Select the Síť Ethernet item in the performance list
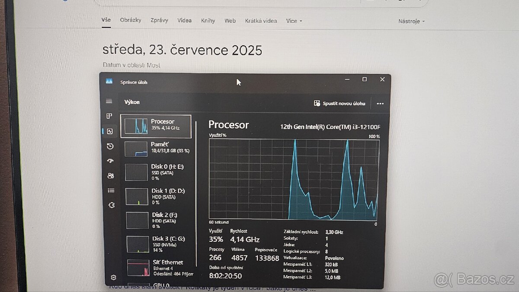 point(160,268)
